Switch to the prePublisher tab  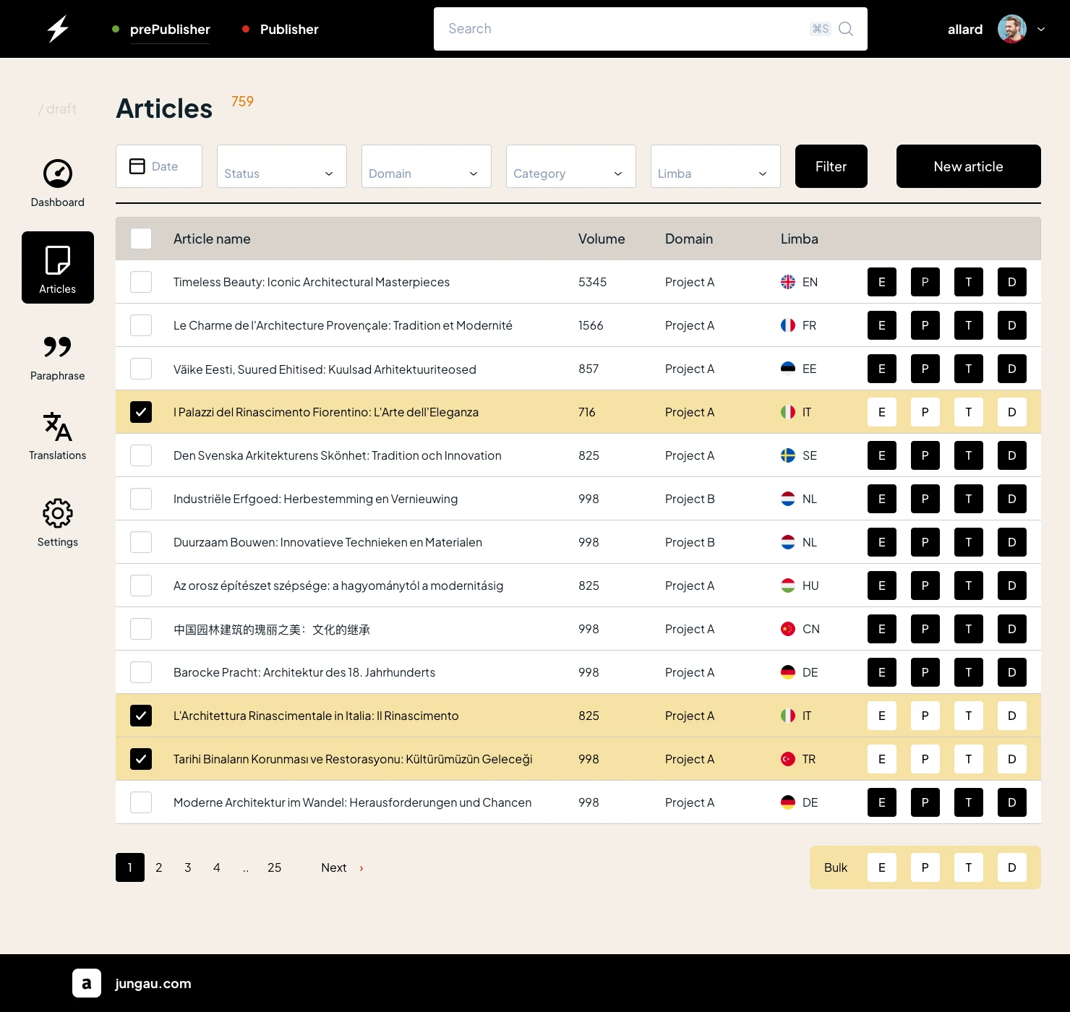170,29
